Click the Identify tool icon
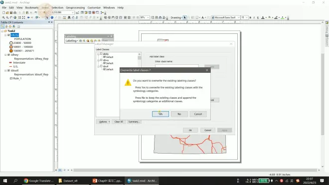Viewport: 329px width, 185px height. 52,17
